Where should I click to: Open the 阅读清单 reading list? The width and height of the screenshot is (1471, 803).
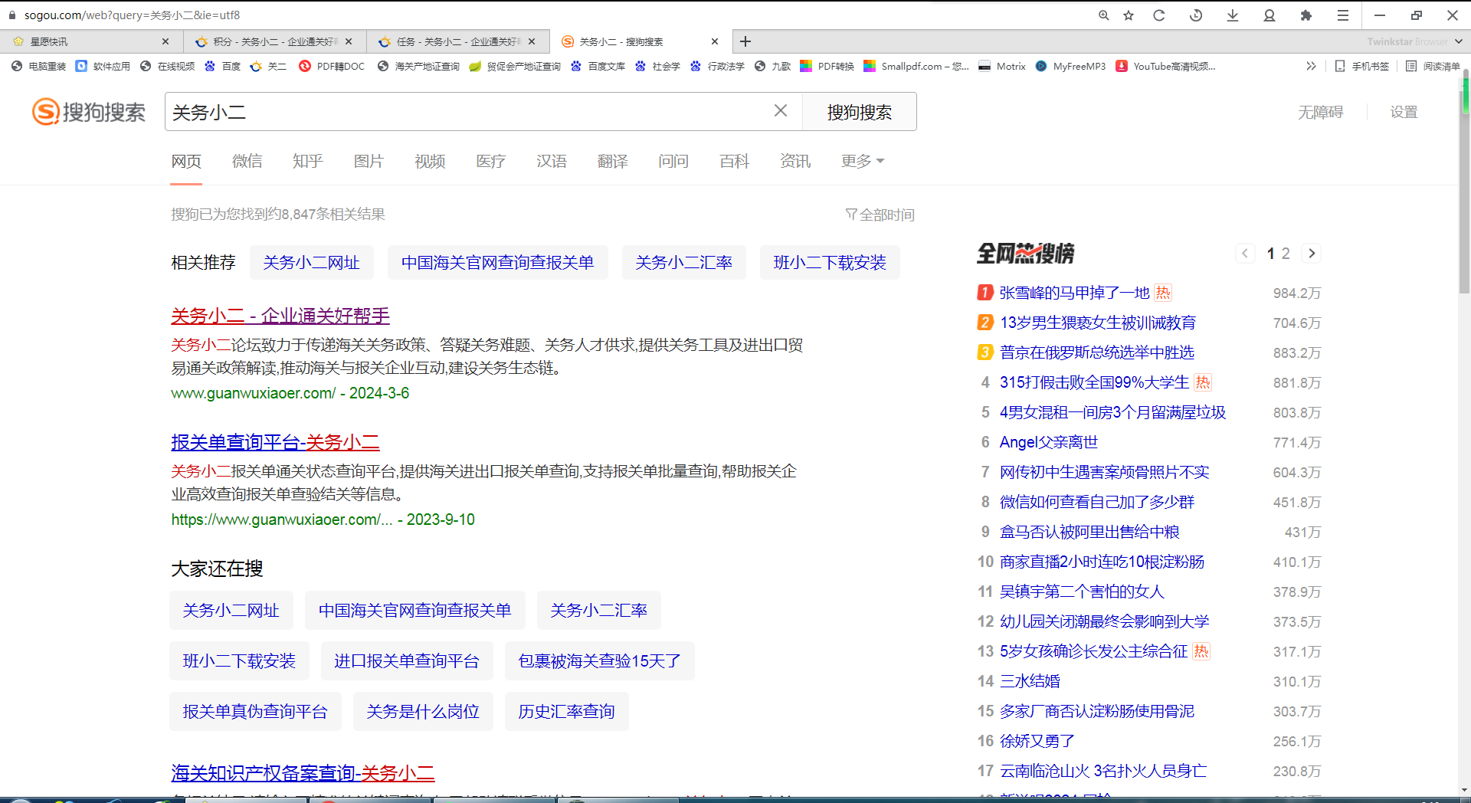1433,67
